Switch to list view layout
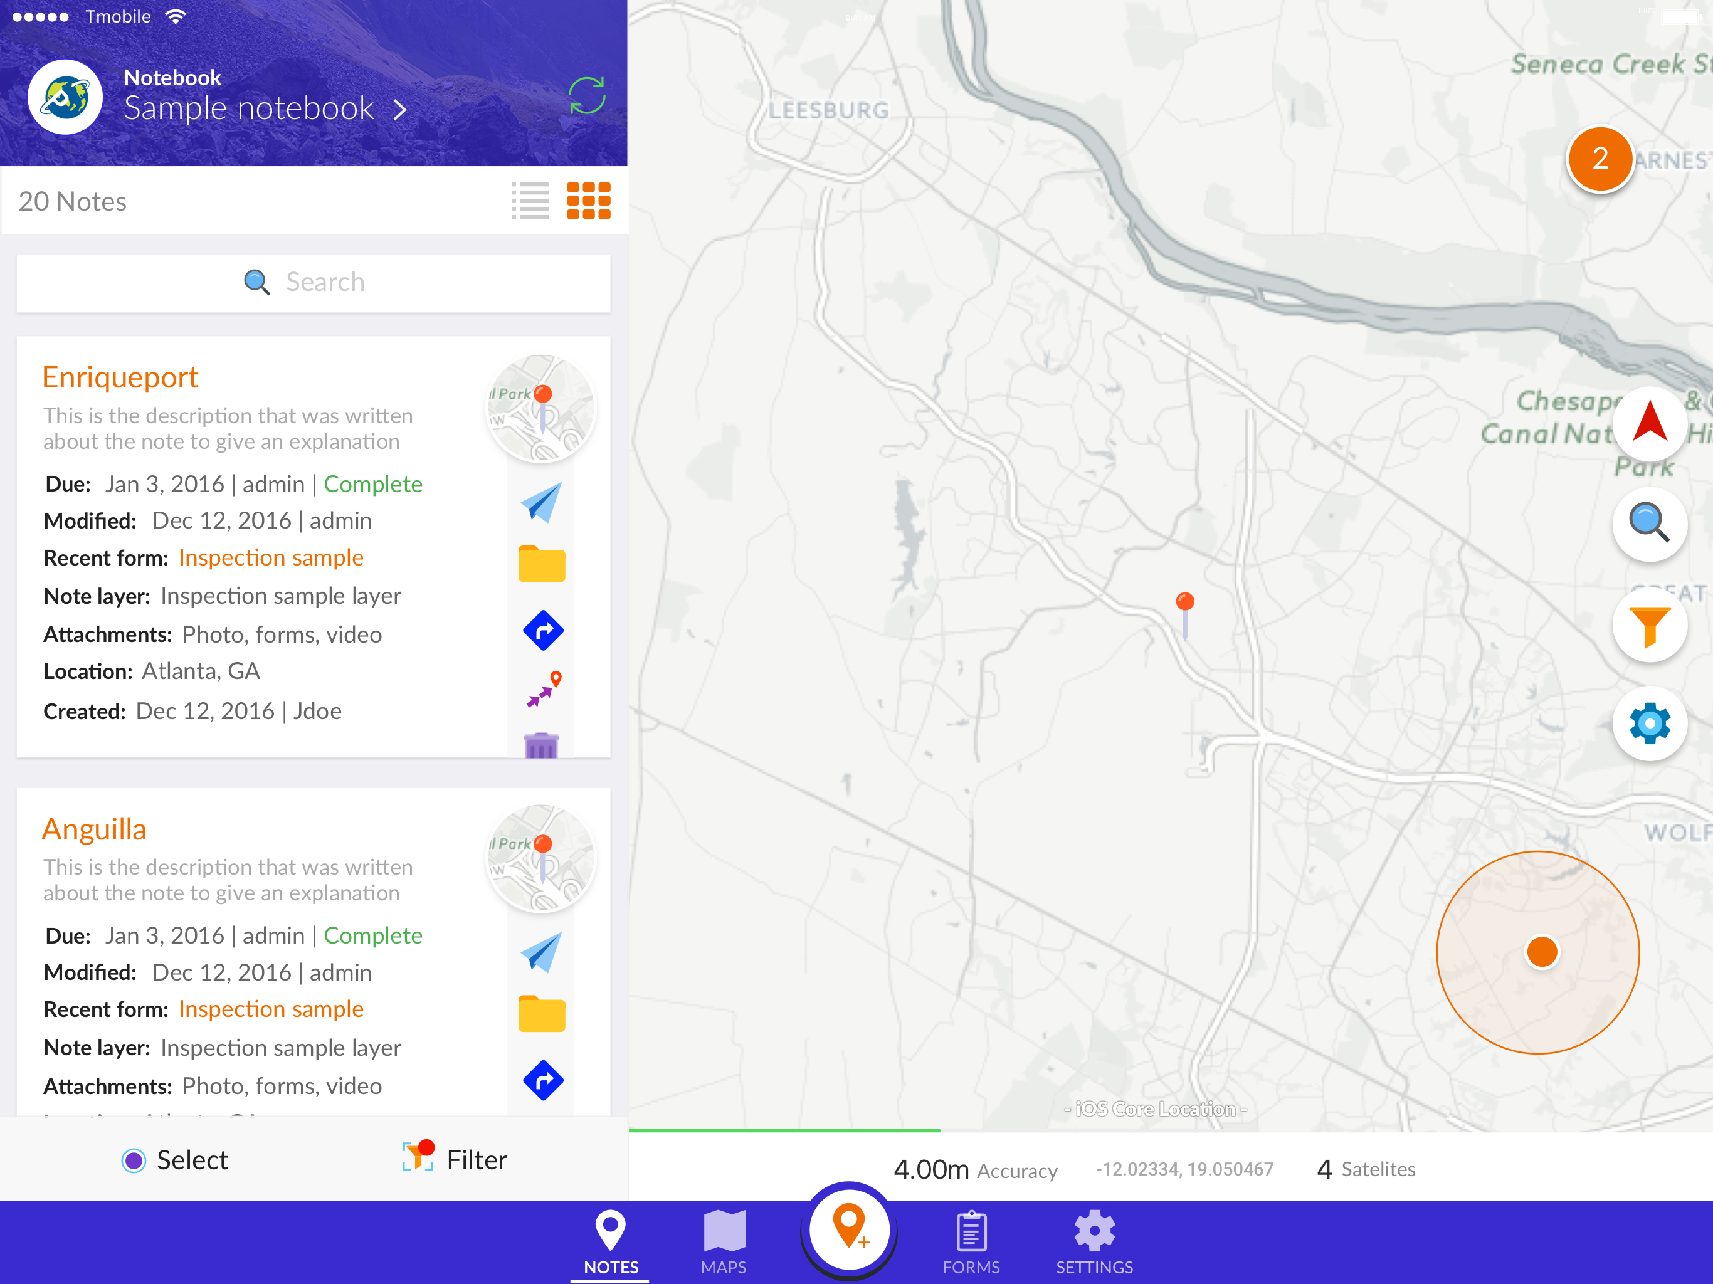Viewport: 1713px width, 1284px height. 530,201
